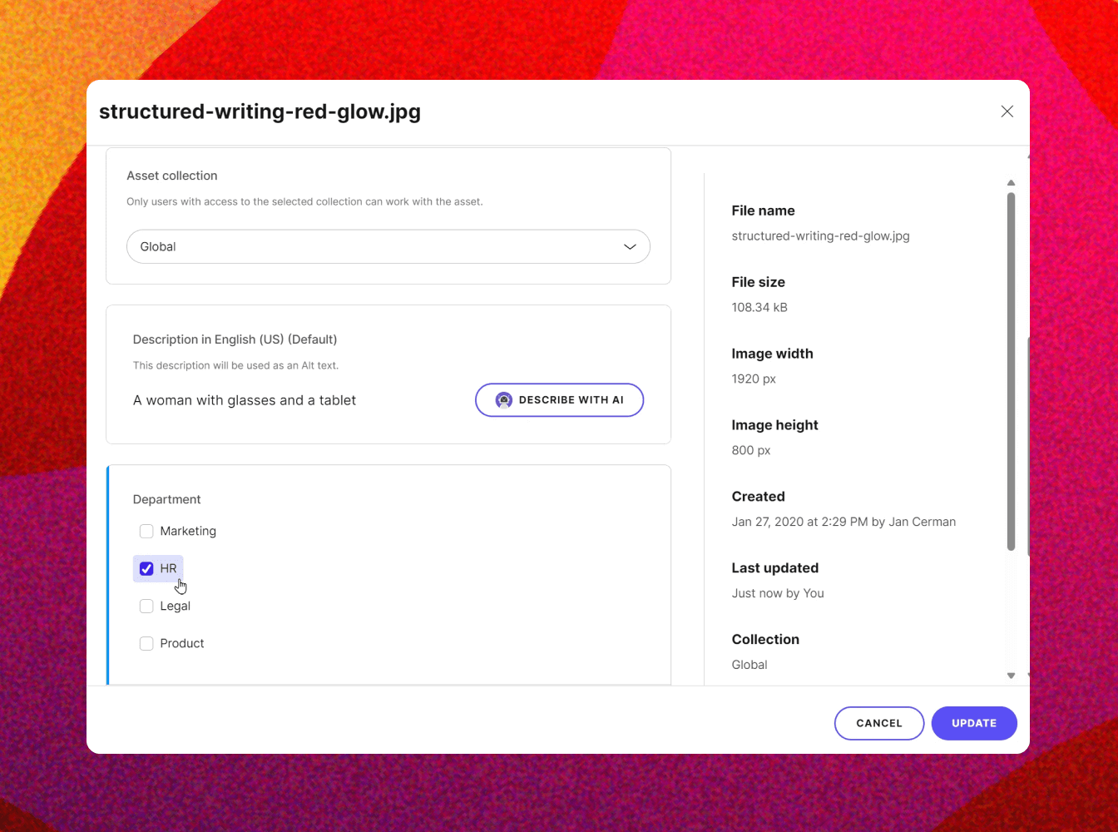Uncheck the HR department checkbox
The height and width of the screenshot is (832, 1118).
pos(146,568)
